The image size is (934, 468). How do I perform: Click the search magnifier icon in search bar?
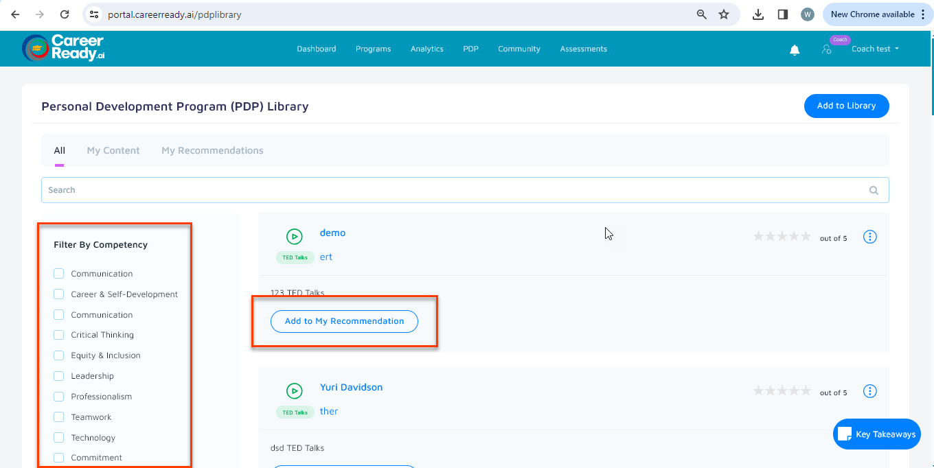[x=874, y=191]
